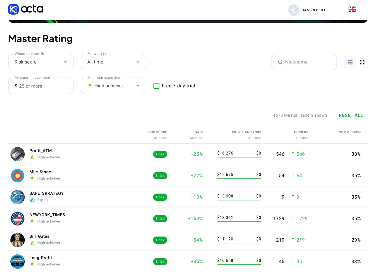
Task: Open the 'For what time' dropdown
Action: (x=113, y=62)
